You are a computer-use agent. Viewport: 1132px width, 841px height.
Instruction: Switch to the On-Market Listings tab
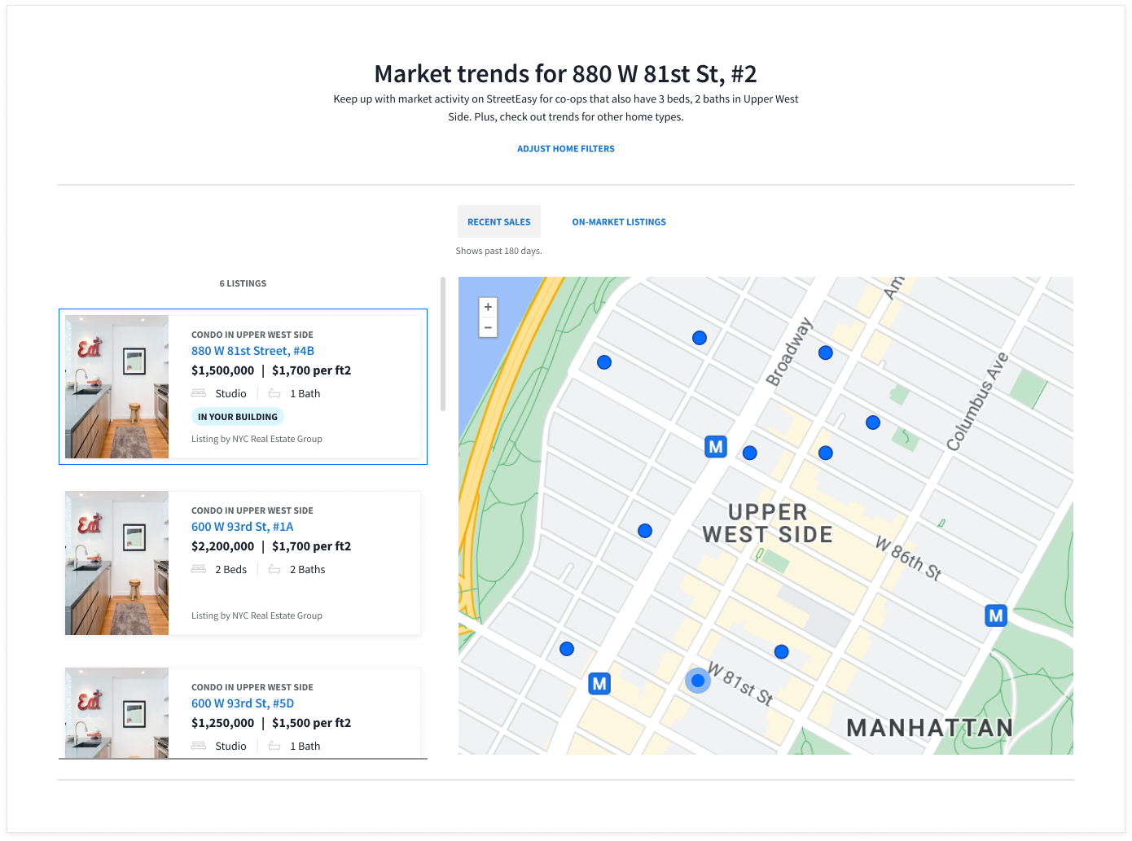tap(618, 221)
